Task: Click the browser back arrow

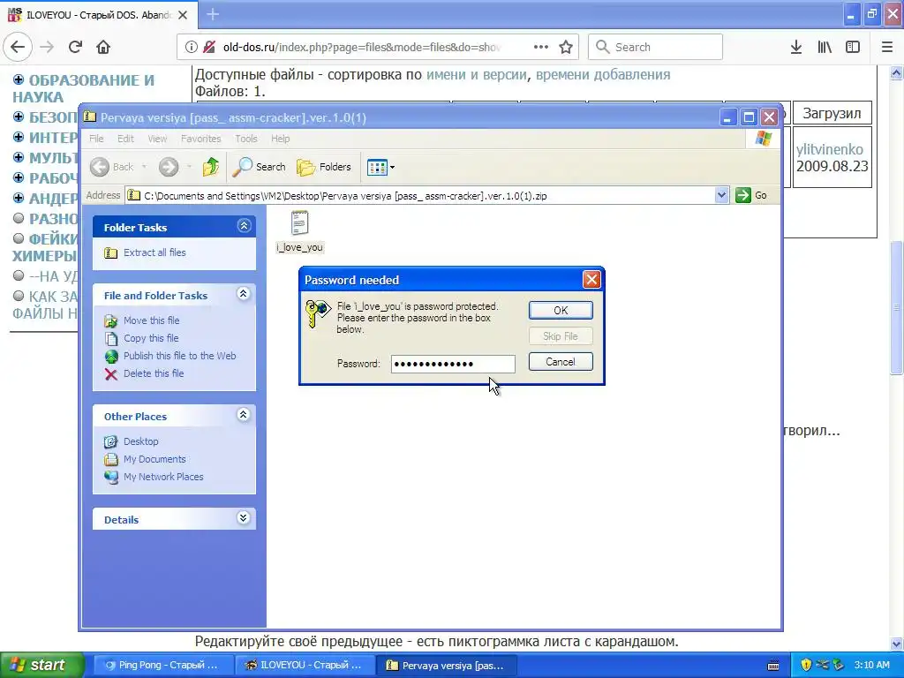Action: pyautogui.click(x=18, y=48)
